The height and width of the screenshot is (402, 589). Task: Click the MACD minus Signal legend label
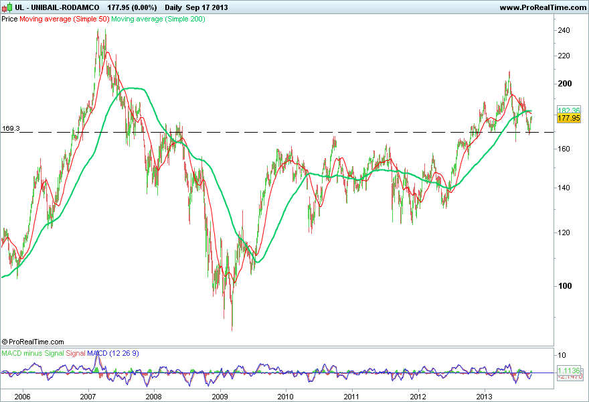(x=33, y=354)
